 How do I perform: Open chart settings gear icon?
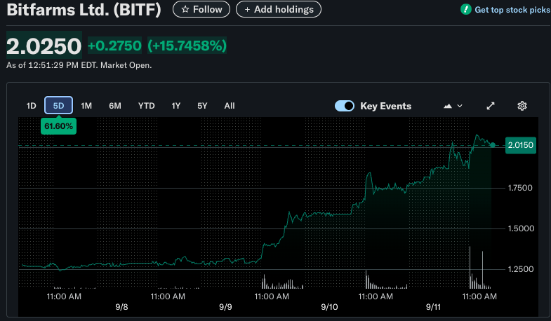click(522, 106)
